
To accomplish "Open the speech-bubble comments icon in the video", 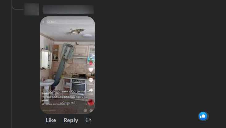I will pos(91,80).
